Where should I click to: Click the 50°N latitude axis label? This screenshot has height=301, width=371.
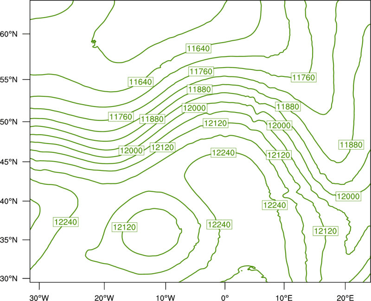click(x=9, y=122)
